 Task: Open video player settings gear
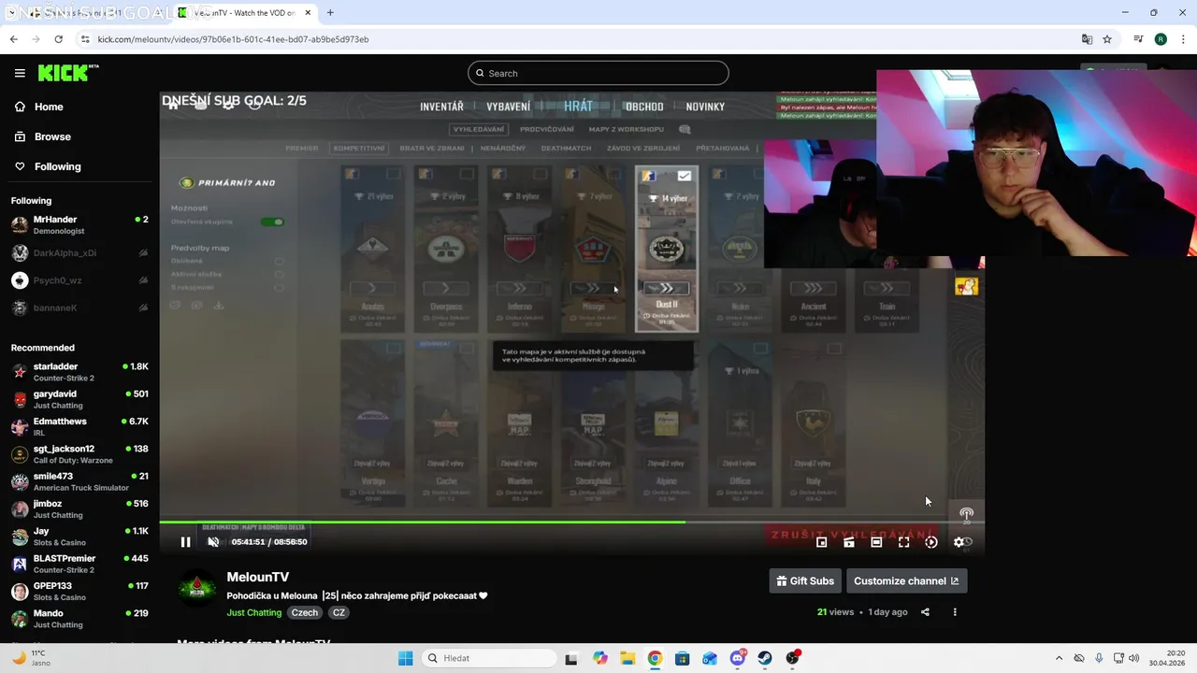[959, 542]
